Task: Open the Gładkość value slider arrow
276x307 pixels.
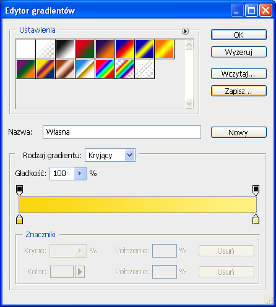Action: [80, 174]
